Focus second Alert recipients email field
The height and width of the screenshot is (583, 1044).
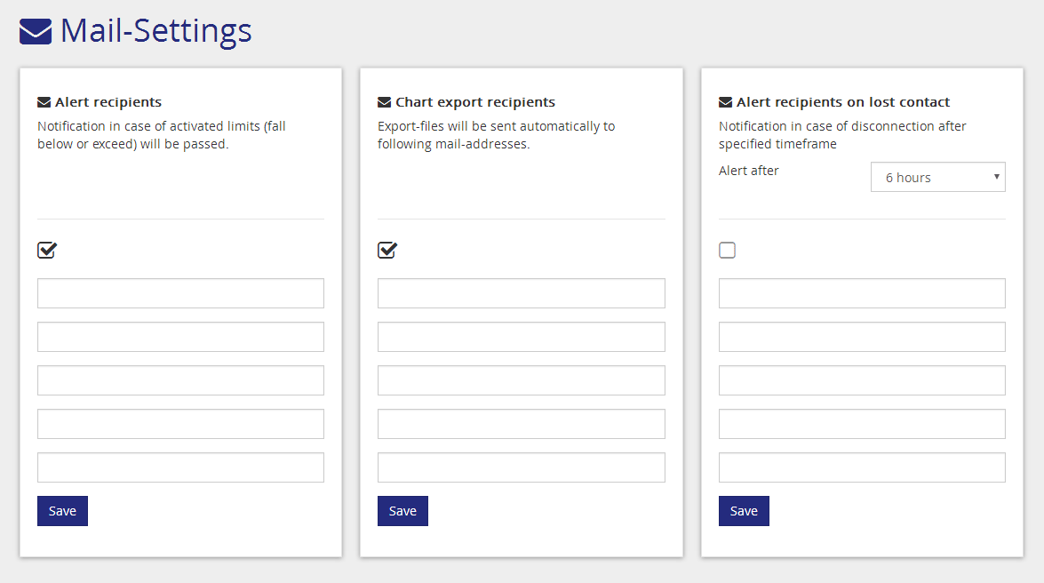(x=180, y=337)
